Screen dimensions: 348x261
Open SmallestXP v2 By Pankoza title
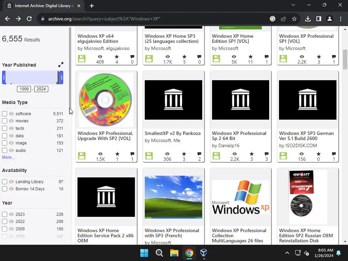[172, 133]
